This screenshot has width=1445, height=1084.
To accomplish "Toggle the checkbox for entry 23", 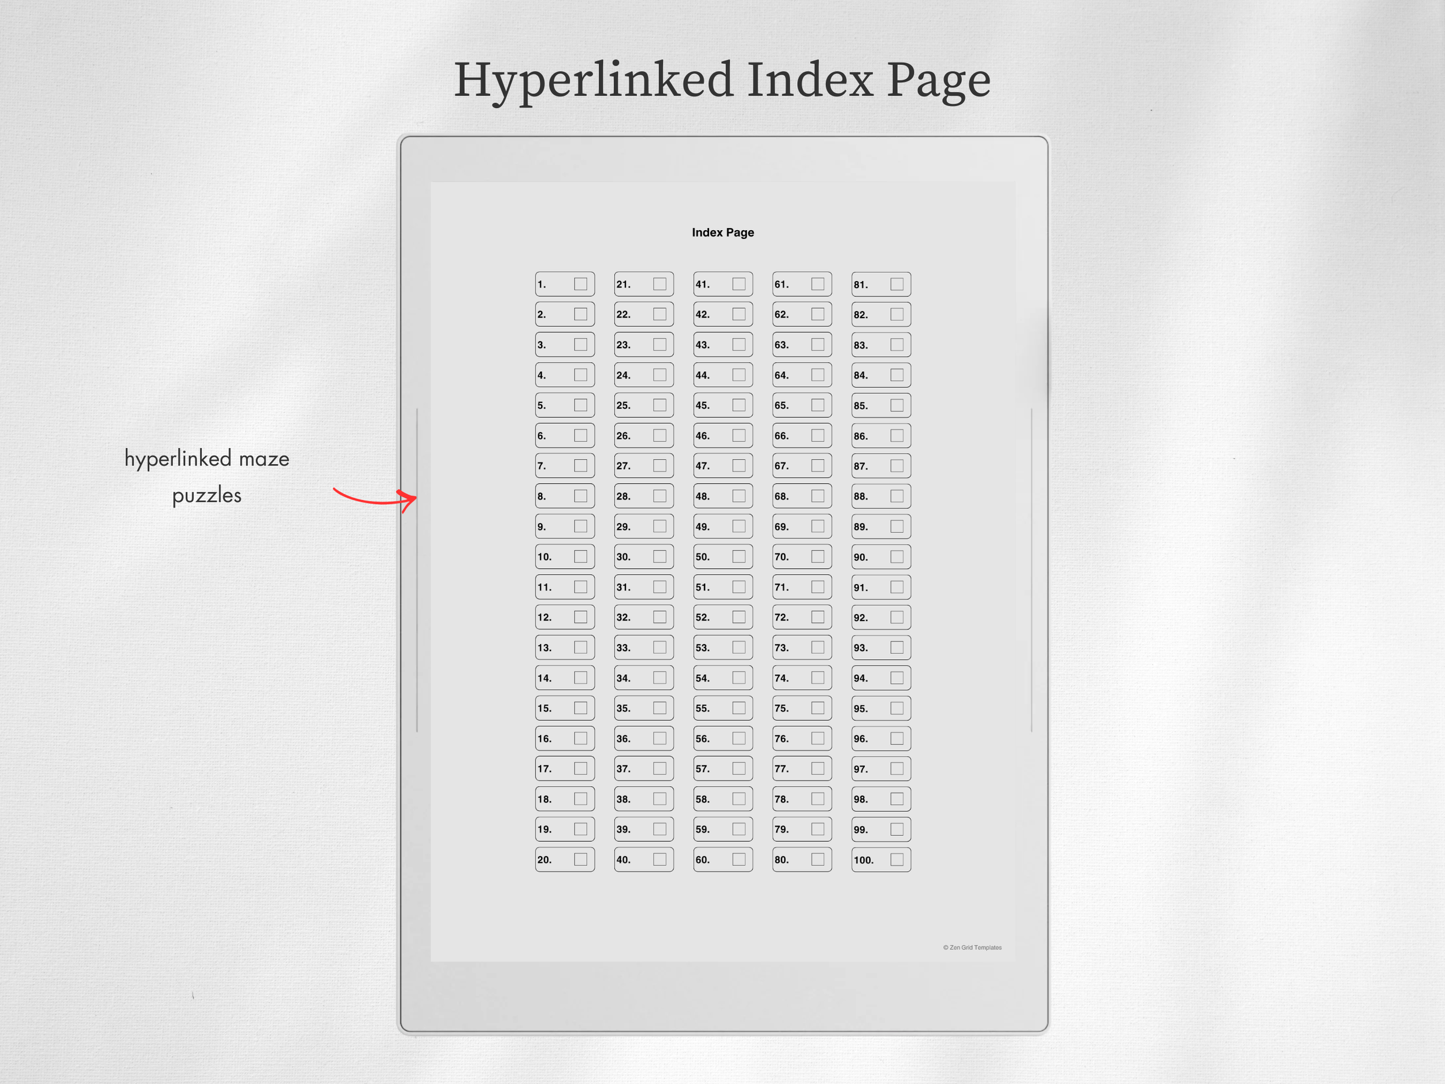I will [x=660, y=345].
